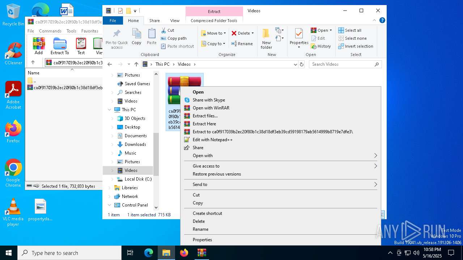Create a New folder

(266, 39)
